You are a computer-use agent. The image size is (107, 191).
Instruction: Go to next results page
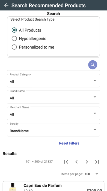(x=87, y=162)
